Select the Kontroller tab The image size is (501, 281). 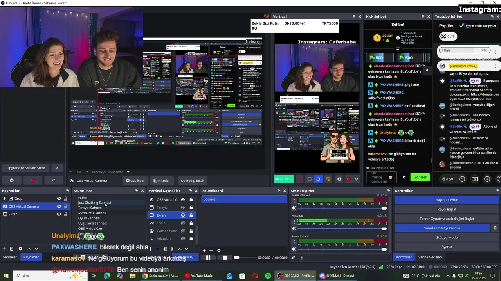point(404,257)
